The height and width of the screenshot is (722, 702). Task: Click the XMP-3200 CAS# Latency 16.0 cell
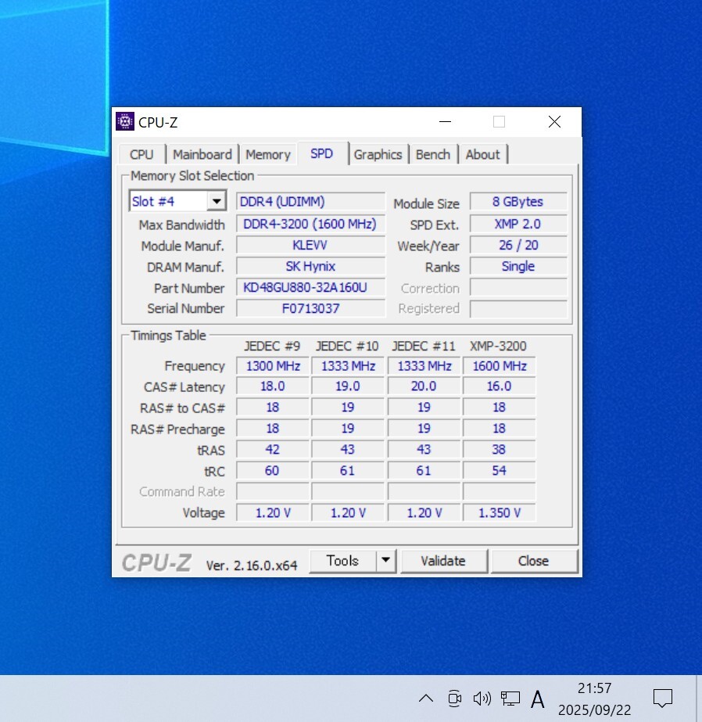click(499, 386)
